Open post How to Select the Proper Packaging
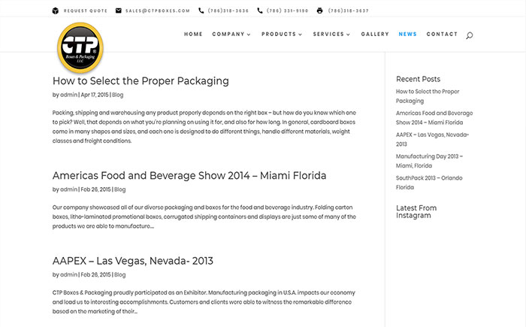The height and width of the screenshot is (327, 526). tap(141, 81)
